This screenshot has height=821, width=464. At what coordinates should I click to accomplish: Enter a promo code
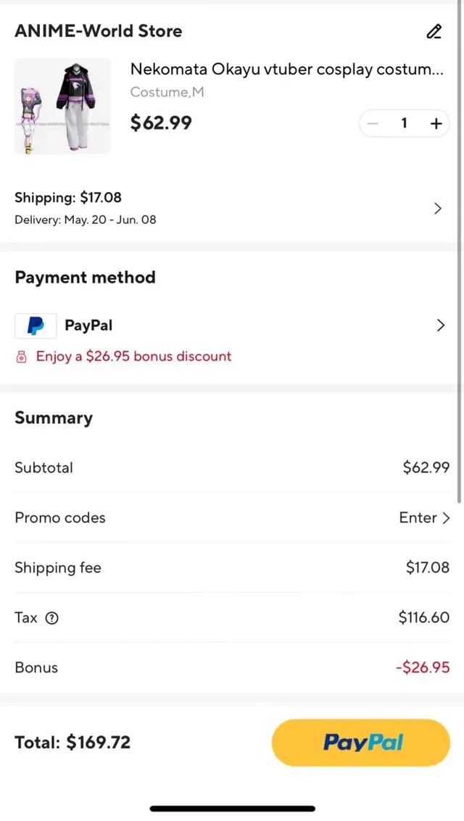coord(424,517)
